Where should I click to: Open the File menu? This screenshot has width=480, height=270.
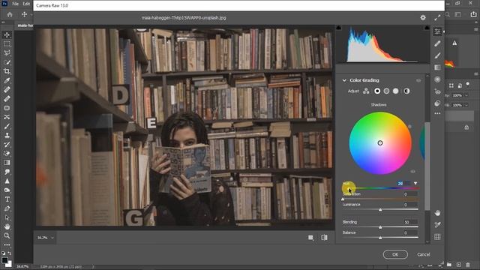(x=15, y=4)
